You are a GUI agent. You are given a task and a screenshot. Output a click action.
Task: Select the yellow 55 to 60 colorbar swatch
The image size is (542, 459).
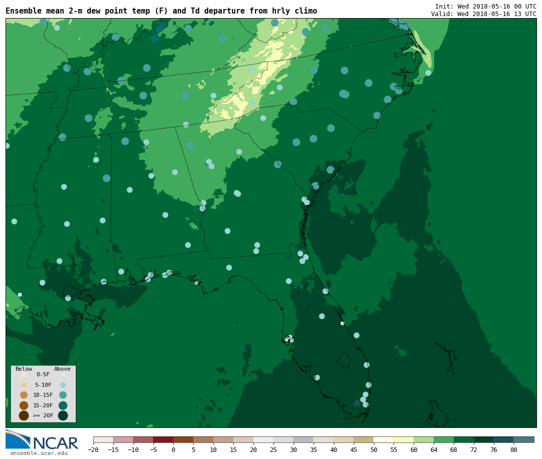point(403,439)
